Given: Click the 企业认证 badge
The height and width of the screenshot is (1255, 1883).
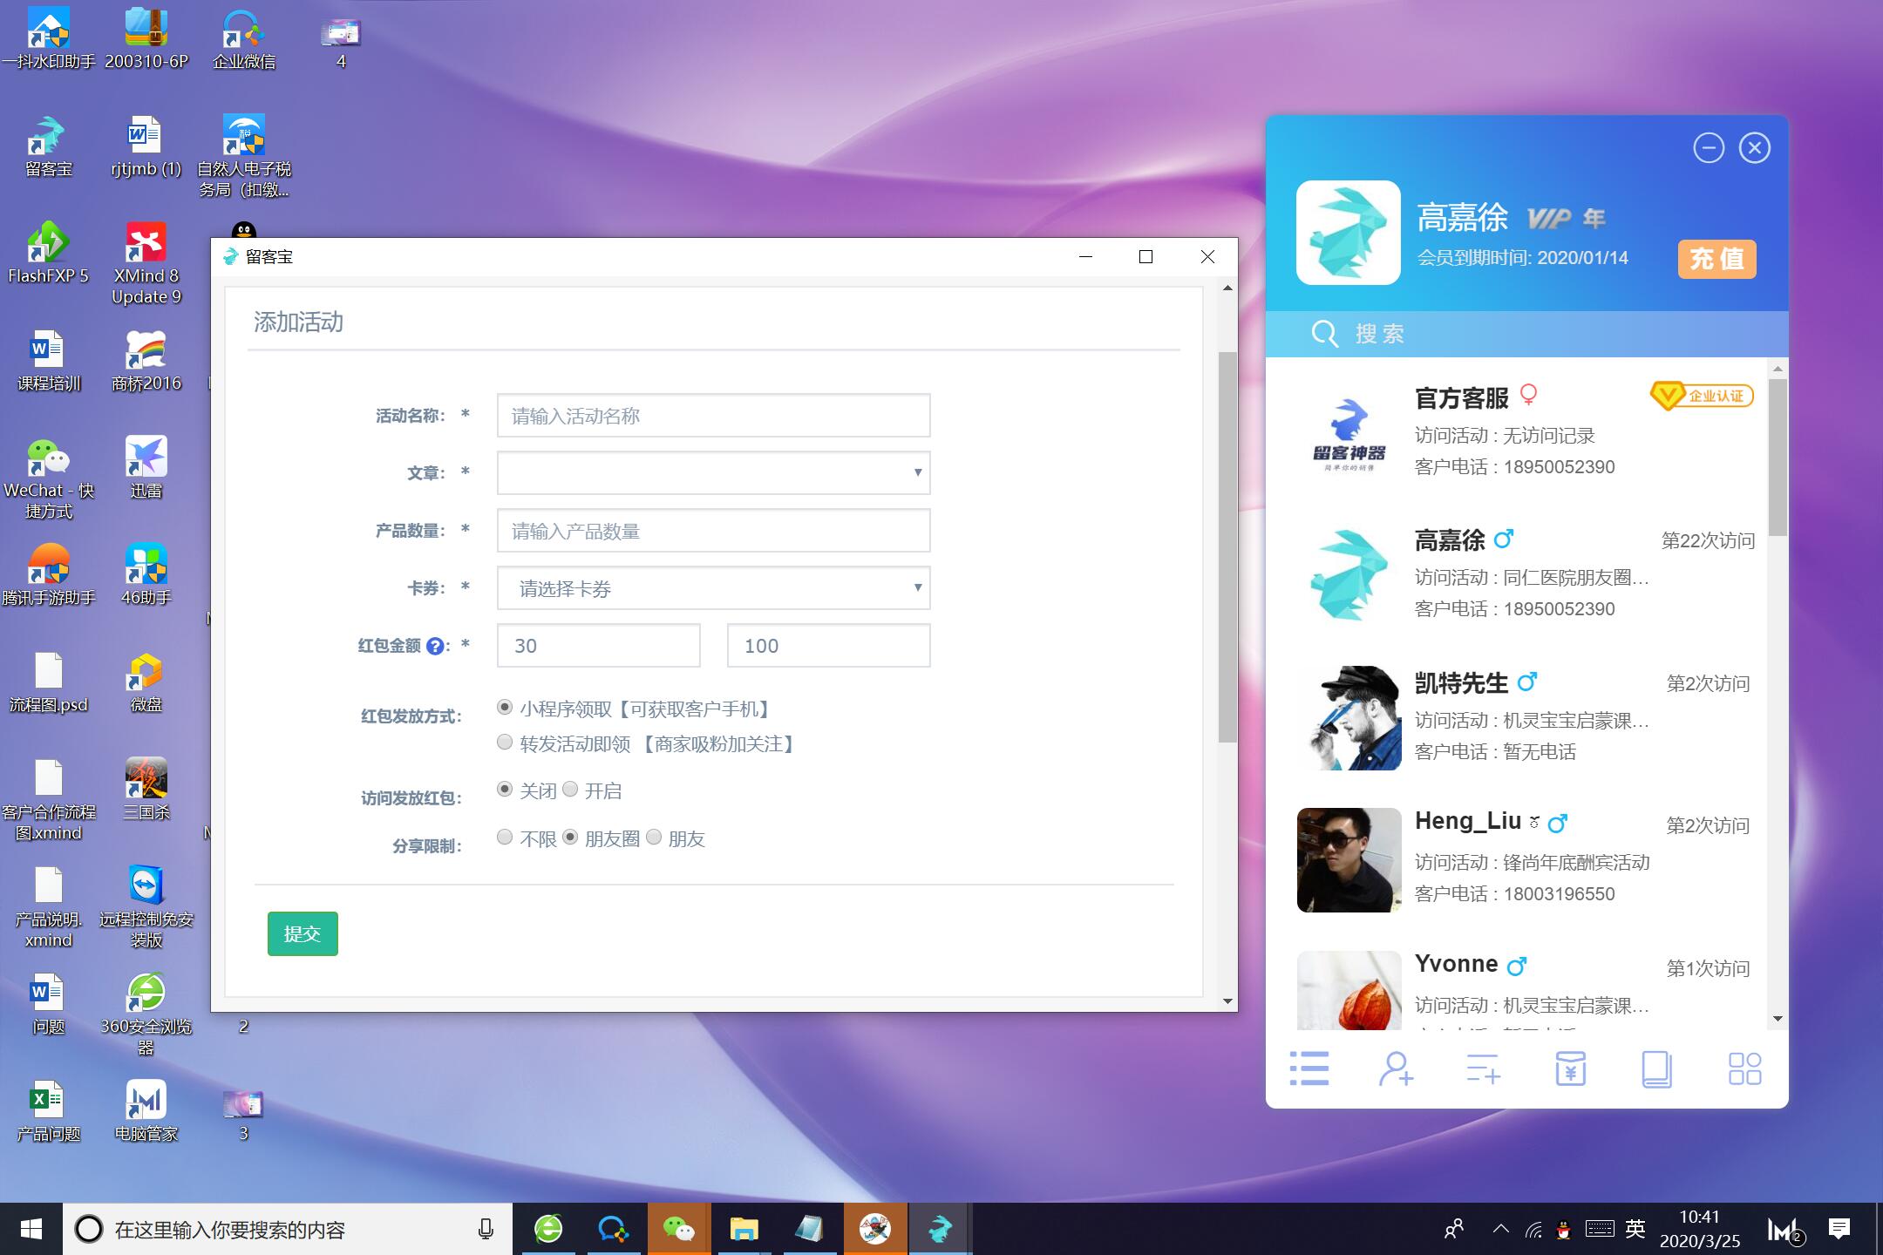Looking at the screenshot, I should (x=1702, y=396).
